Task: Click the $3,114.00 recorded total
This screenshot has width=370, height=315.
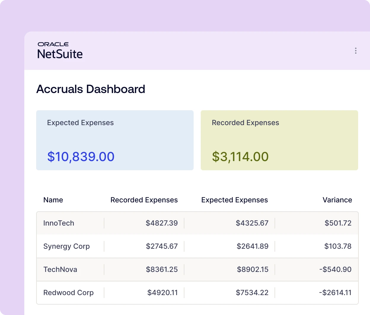Action: (240, 157)
